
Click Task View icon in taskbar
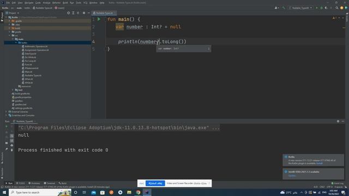tap(85, 192)
